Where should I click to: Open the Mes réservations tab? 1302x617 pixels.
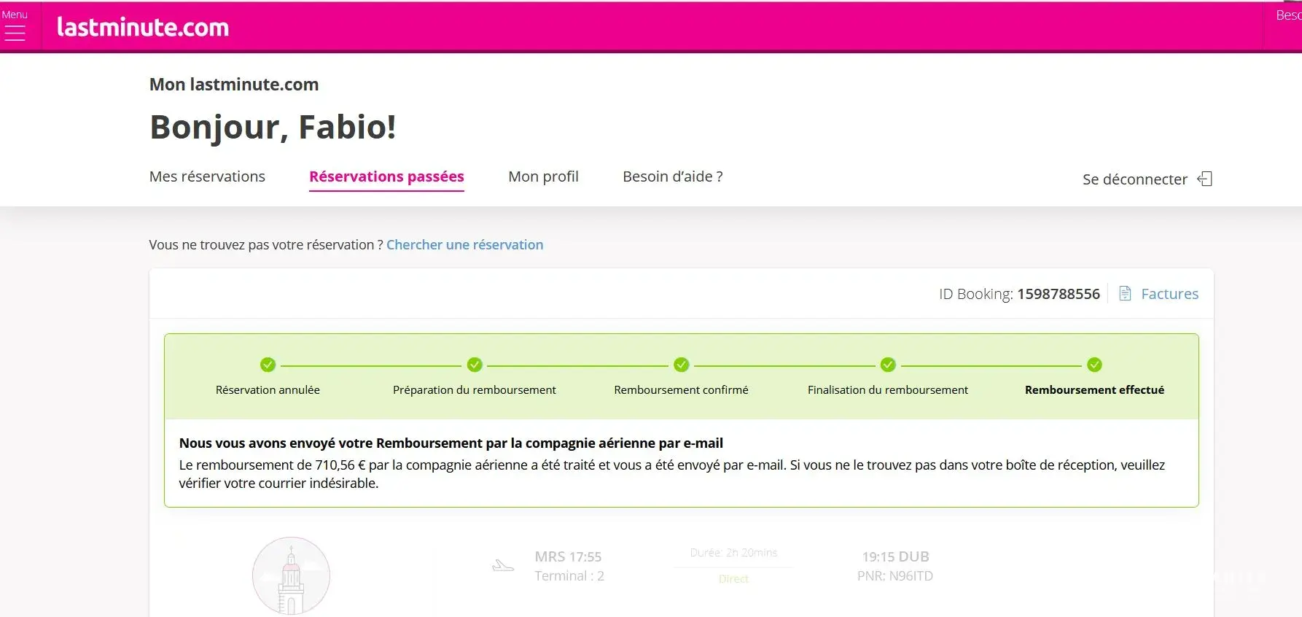207,176
